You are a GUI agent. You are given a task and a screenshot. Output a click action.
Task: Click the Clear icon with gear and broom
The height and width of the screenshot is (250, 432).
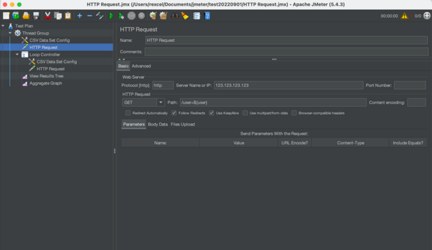click(x=153, y=16)
